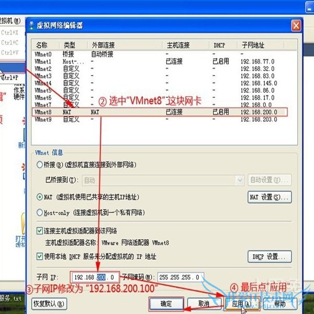Open the 虚拟机 (M) menu in background window
The height and width of the screenshot is (314, 314).
coord(9,20)
